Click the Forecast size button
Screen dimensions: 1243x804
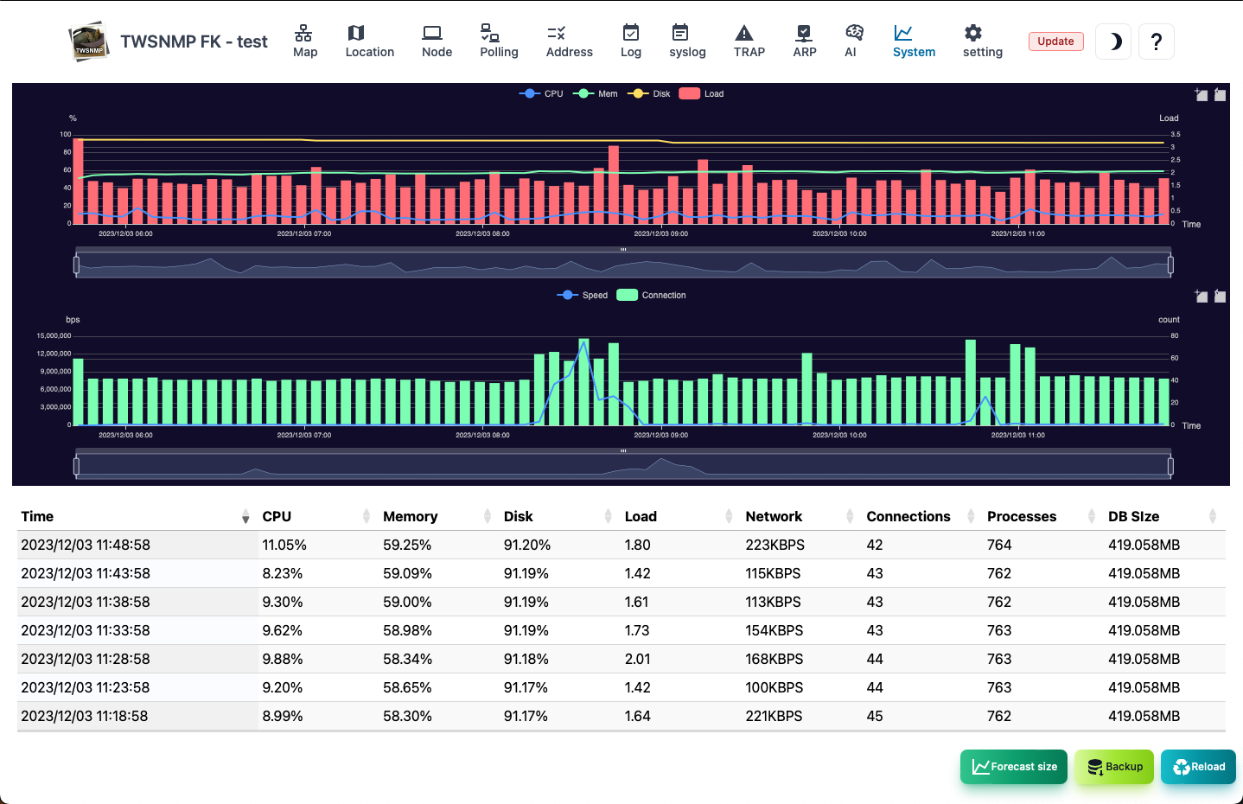pyautogui.click(x=1014, y=767)
